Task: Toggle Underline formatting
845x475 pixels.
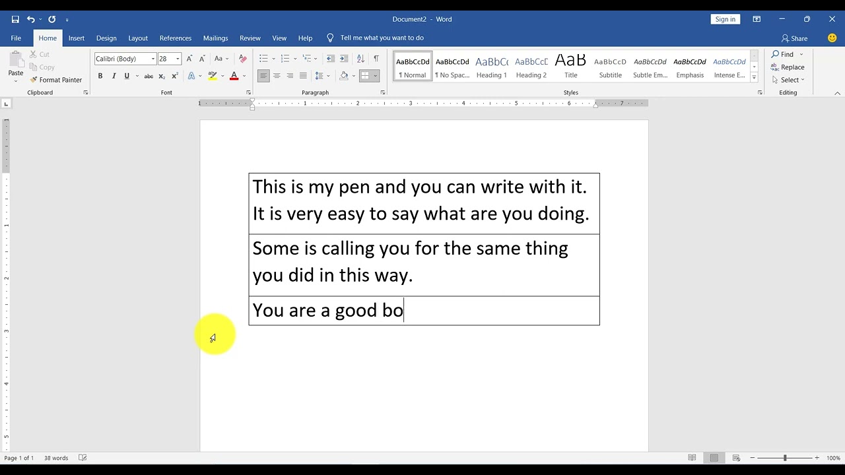Action: click(x=127, y=76)
